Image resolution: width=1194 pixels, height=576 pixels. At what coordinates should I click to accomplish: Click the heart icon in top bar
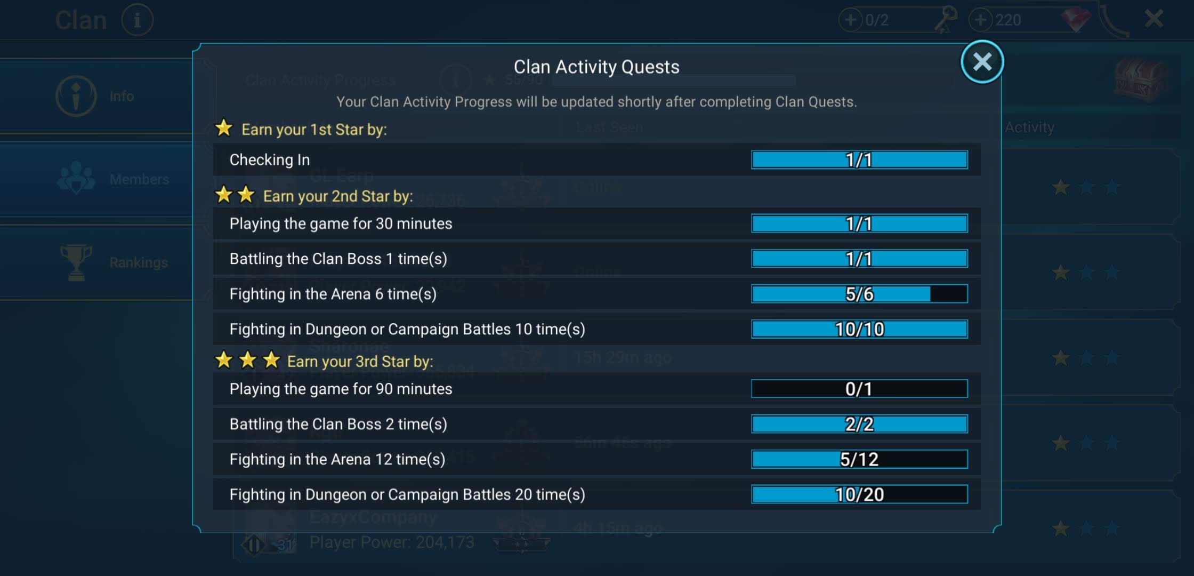1074,19
